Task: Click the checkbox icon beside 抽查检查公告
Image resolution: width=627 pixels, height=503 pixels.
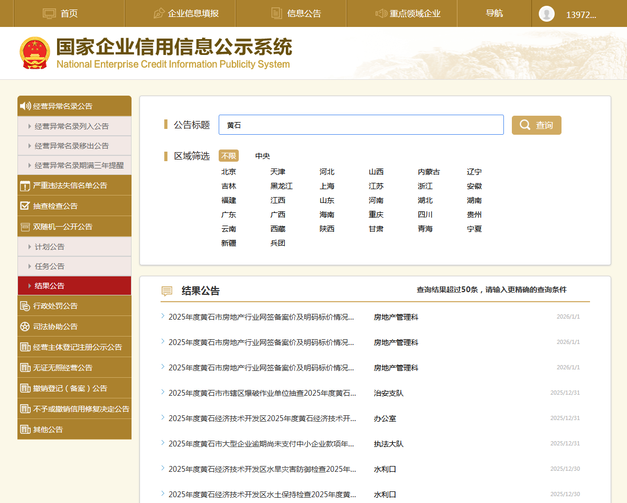Action: click(x=25, y=206)
